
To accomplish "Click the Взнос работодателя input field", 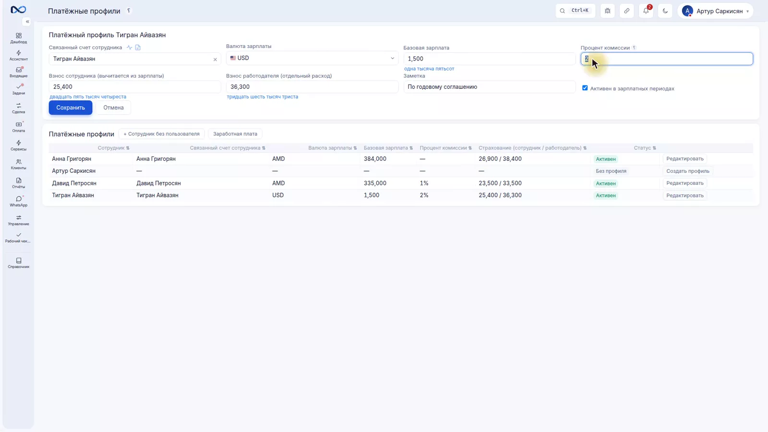I will [312, 87].
